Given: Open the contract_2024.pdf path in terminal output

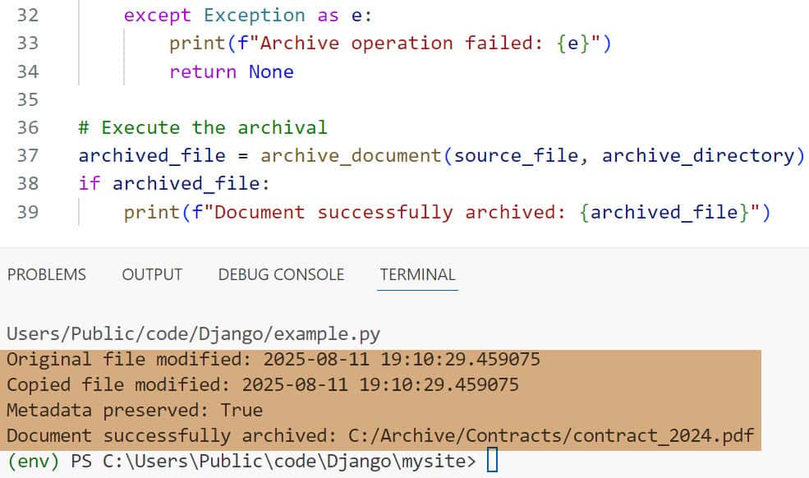Looking at the screenshot, I should pyautogui.click(x=610, y=435).
